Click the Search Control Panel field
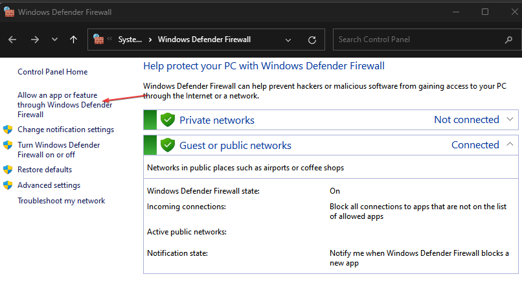 tap(414, 40)
